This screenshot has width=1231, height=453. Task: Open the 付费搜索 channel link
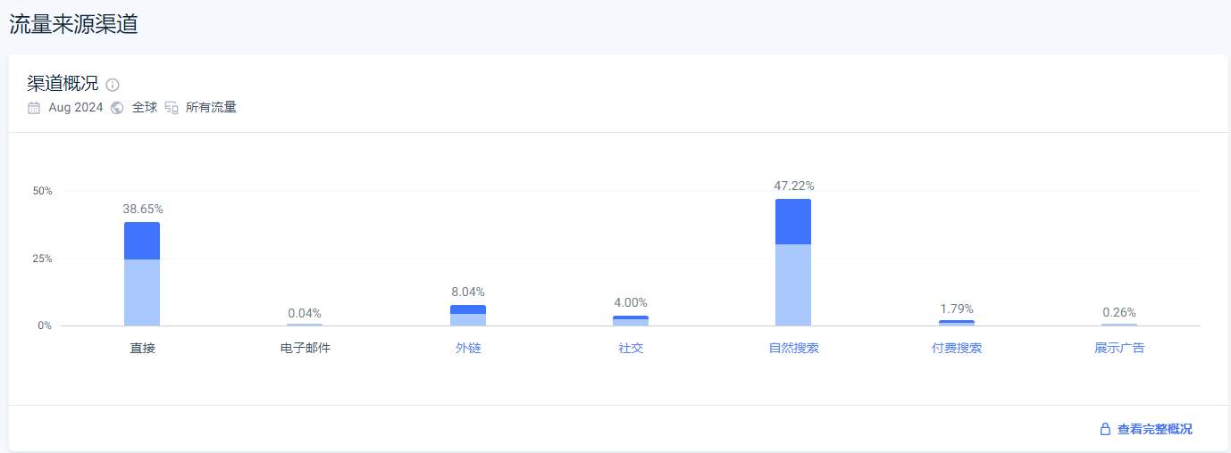tap(956, 348)
